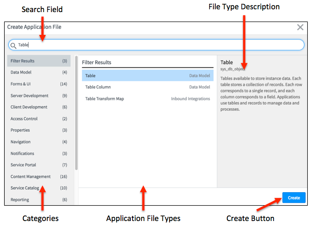The image size is (310, 228).
Task: Open the Forms & UI category
Action: coord(39,84)
